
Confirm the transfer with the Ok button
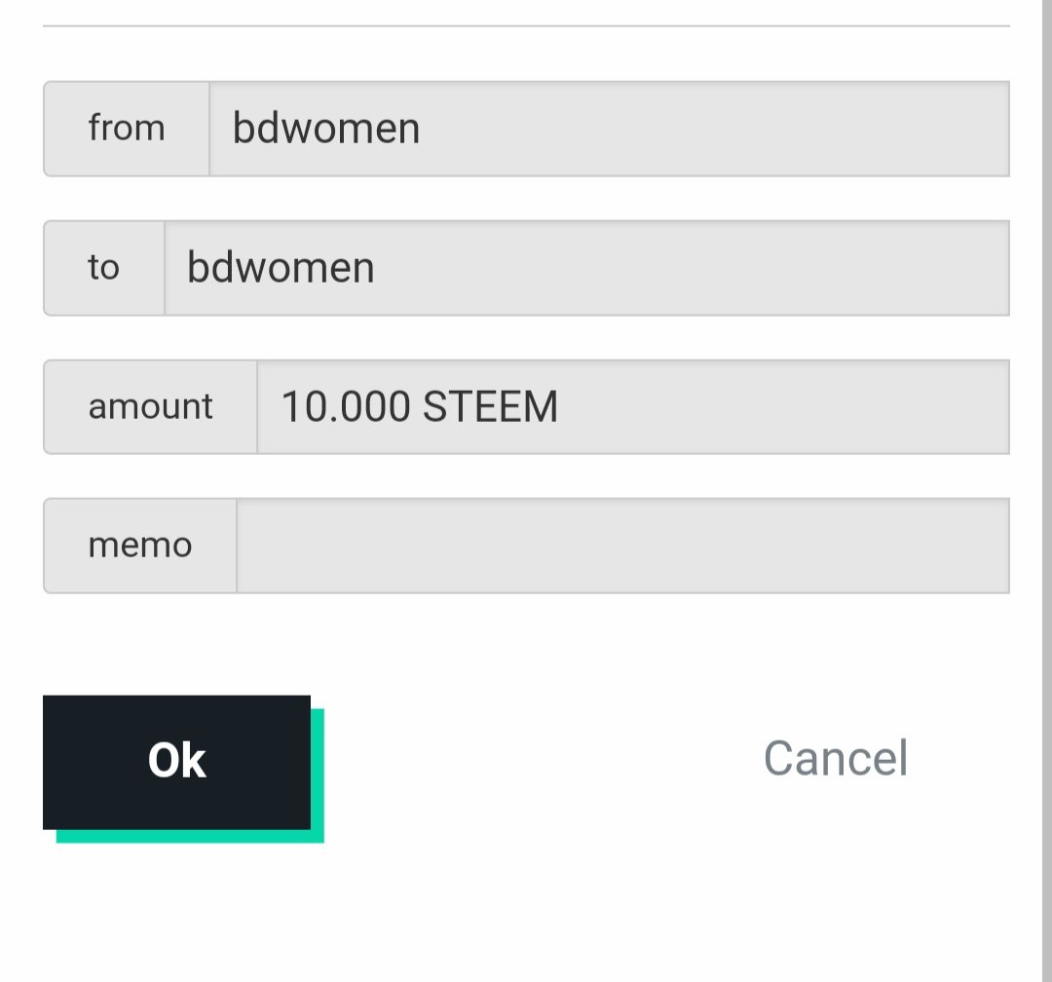click(x=176, y=762)
